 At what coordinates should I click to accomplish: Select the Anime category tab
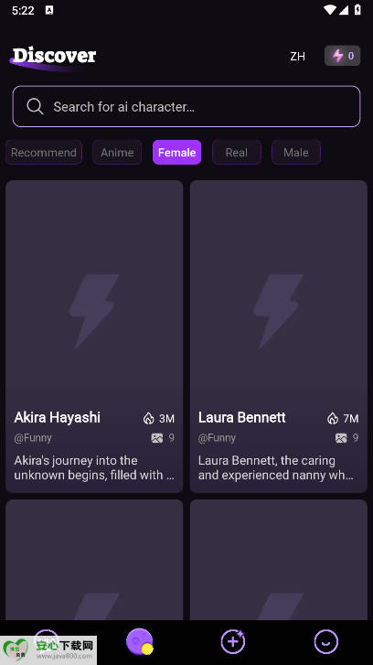click(117, 152)
